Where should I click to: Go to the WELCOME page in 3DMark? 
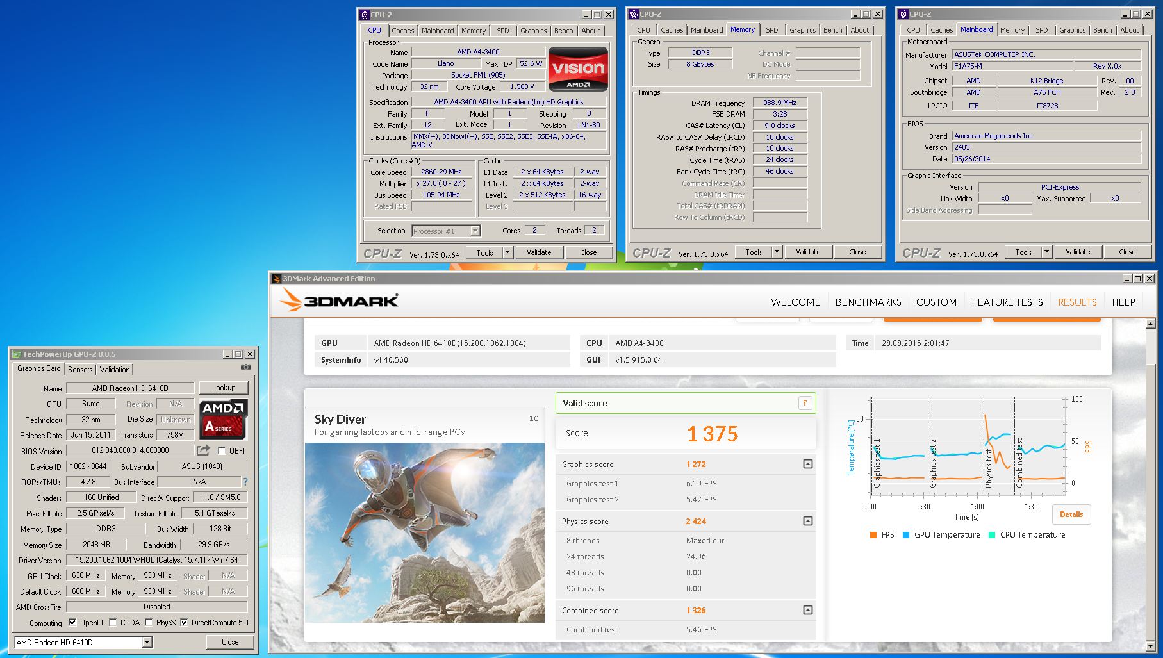(795, 302)
